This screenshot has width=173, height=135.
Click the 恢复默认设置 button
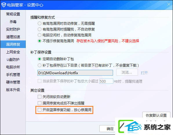pos(156,115)
